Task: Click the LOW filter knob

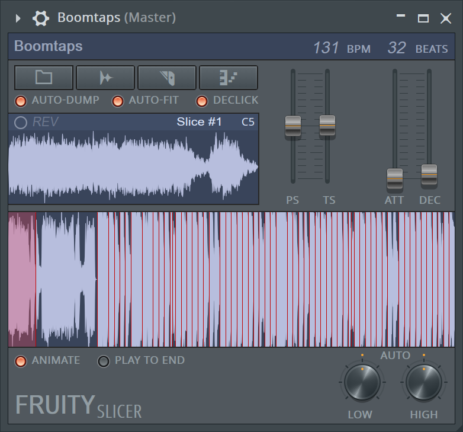Action: [x=362, y=382]
